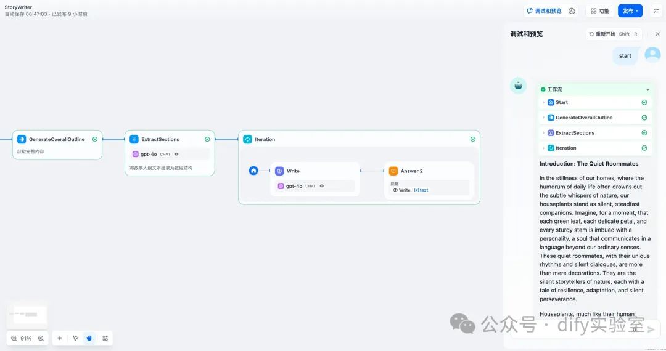This screenshot has width=666, height=351.
Task: Click the organize nodes layout icon
Action: click(105, 338)
